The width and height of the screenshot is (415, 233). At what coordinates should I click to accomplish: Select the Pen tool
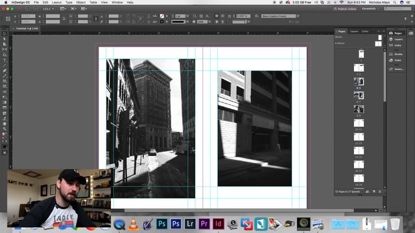pyautogui.click(x=5, y=71)
